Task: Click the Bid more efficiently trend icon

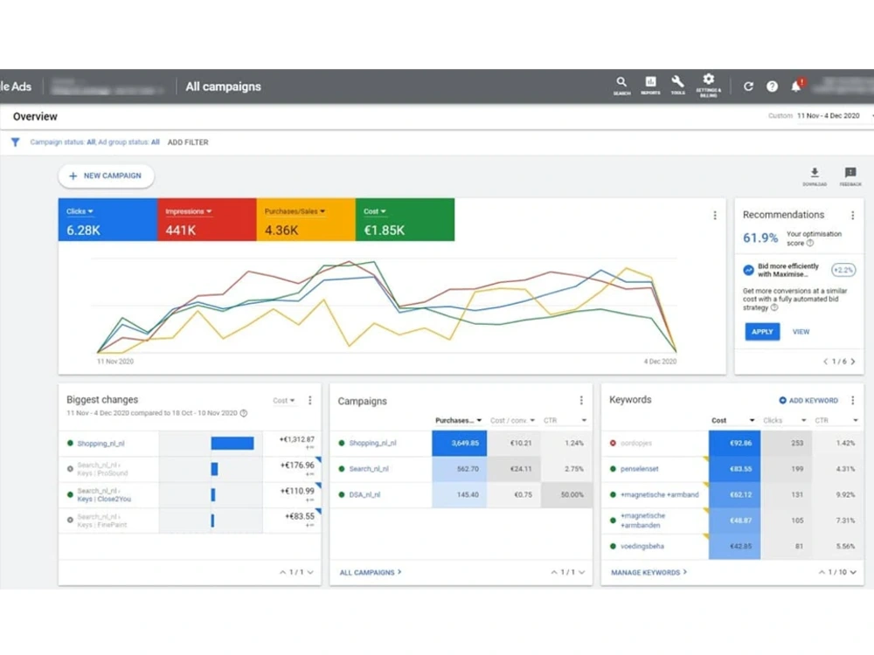Action: [x=749, y=270]
